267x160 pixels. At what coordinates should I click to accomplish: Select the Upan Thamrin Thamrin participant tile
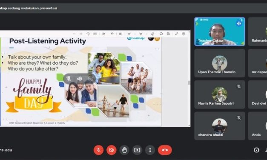220,63
